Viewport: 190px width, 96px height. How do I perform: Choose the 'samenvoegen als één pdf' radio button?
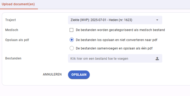pyautogui.click(x=72, y=48)
